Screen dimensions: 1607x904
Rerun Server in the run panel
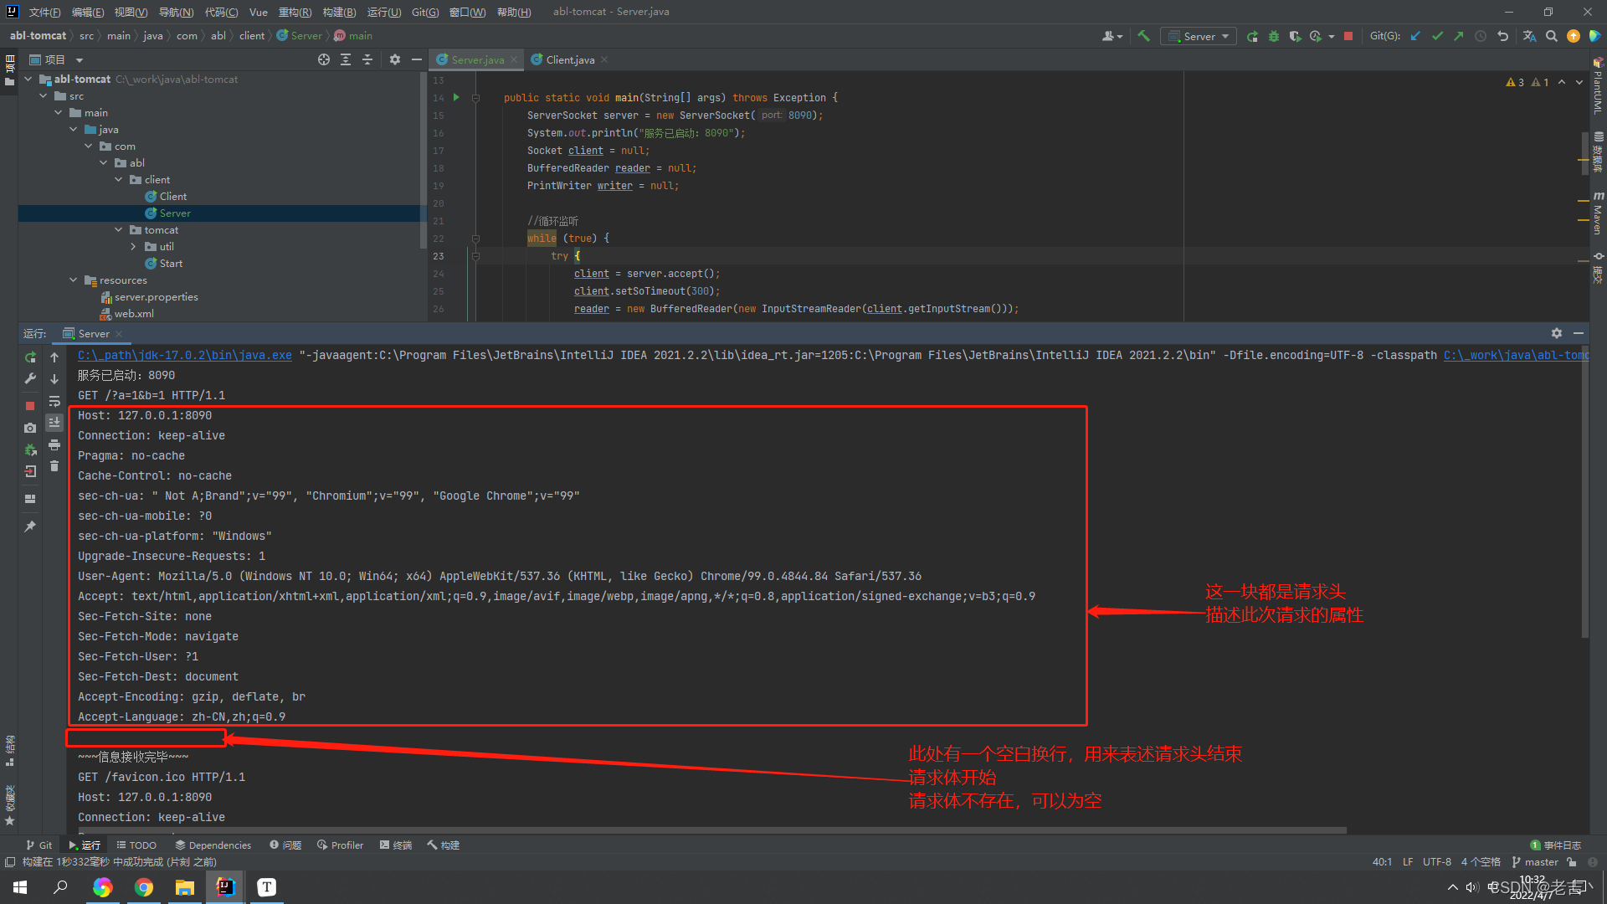coord(30,357)
